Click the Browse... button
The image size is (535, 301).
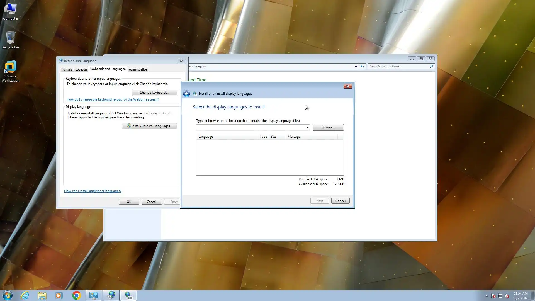[328, 127]
